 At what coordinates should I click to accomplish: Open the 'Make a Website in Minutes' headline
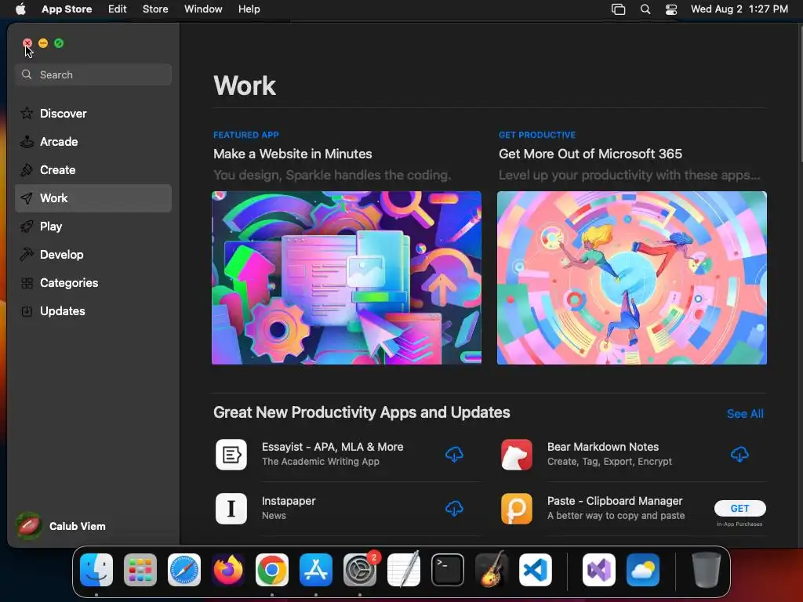click(292, 154)
